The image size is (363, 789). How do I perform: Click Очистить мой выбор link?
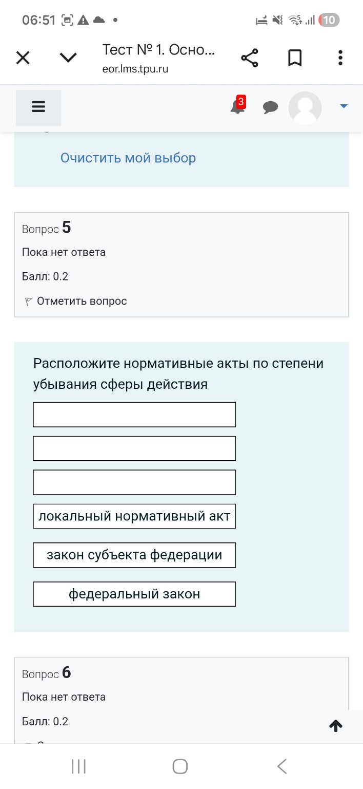point(128,158)
